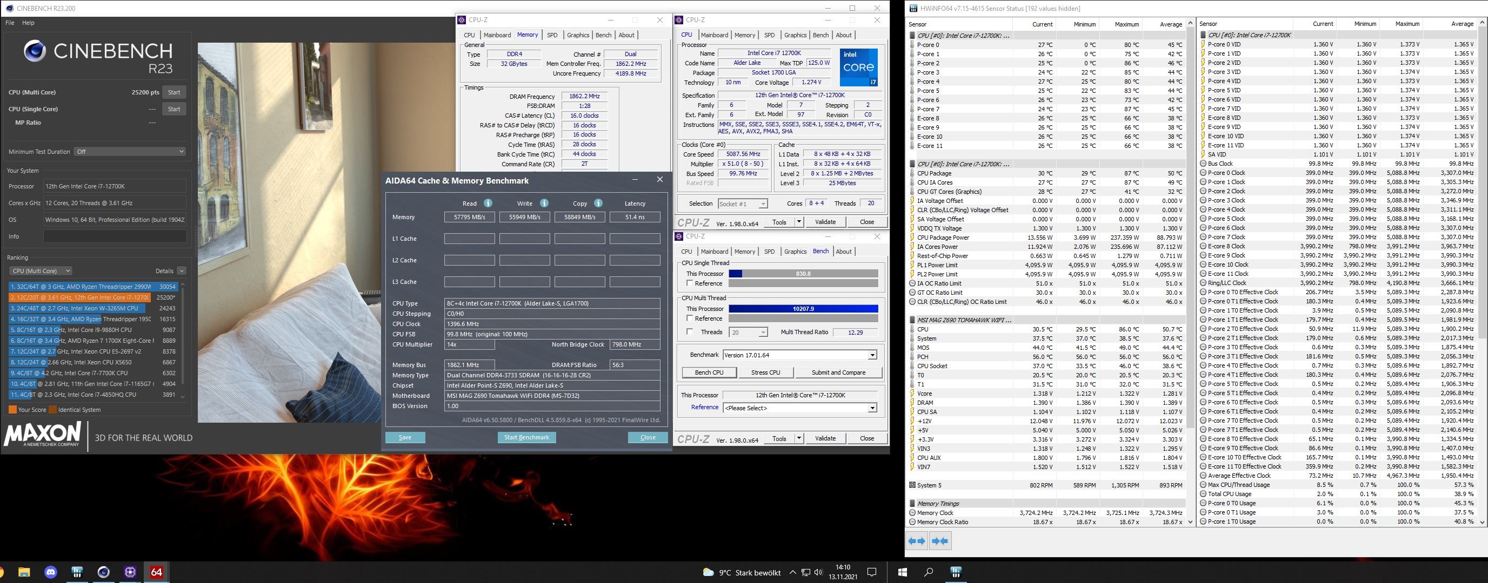Open the Benchmark Version 17.01.64 dropdown
The height and width of the screenshot is (583, 1488).
coord(800,355)
